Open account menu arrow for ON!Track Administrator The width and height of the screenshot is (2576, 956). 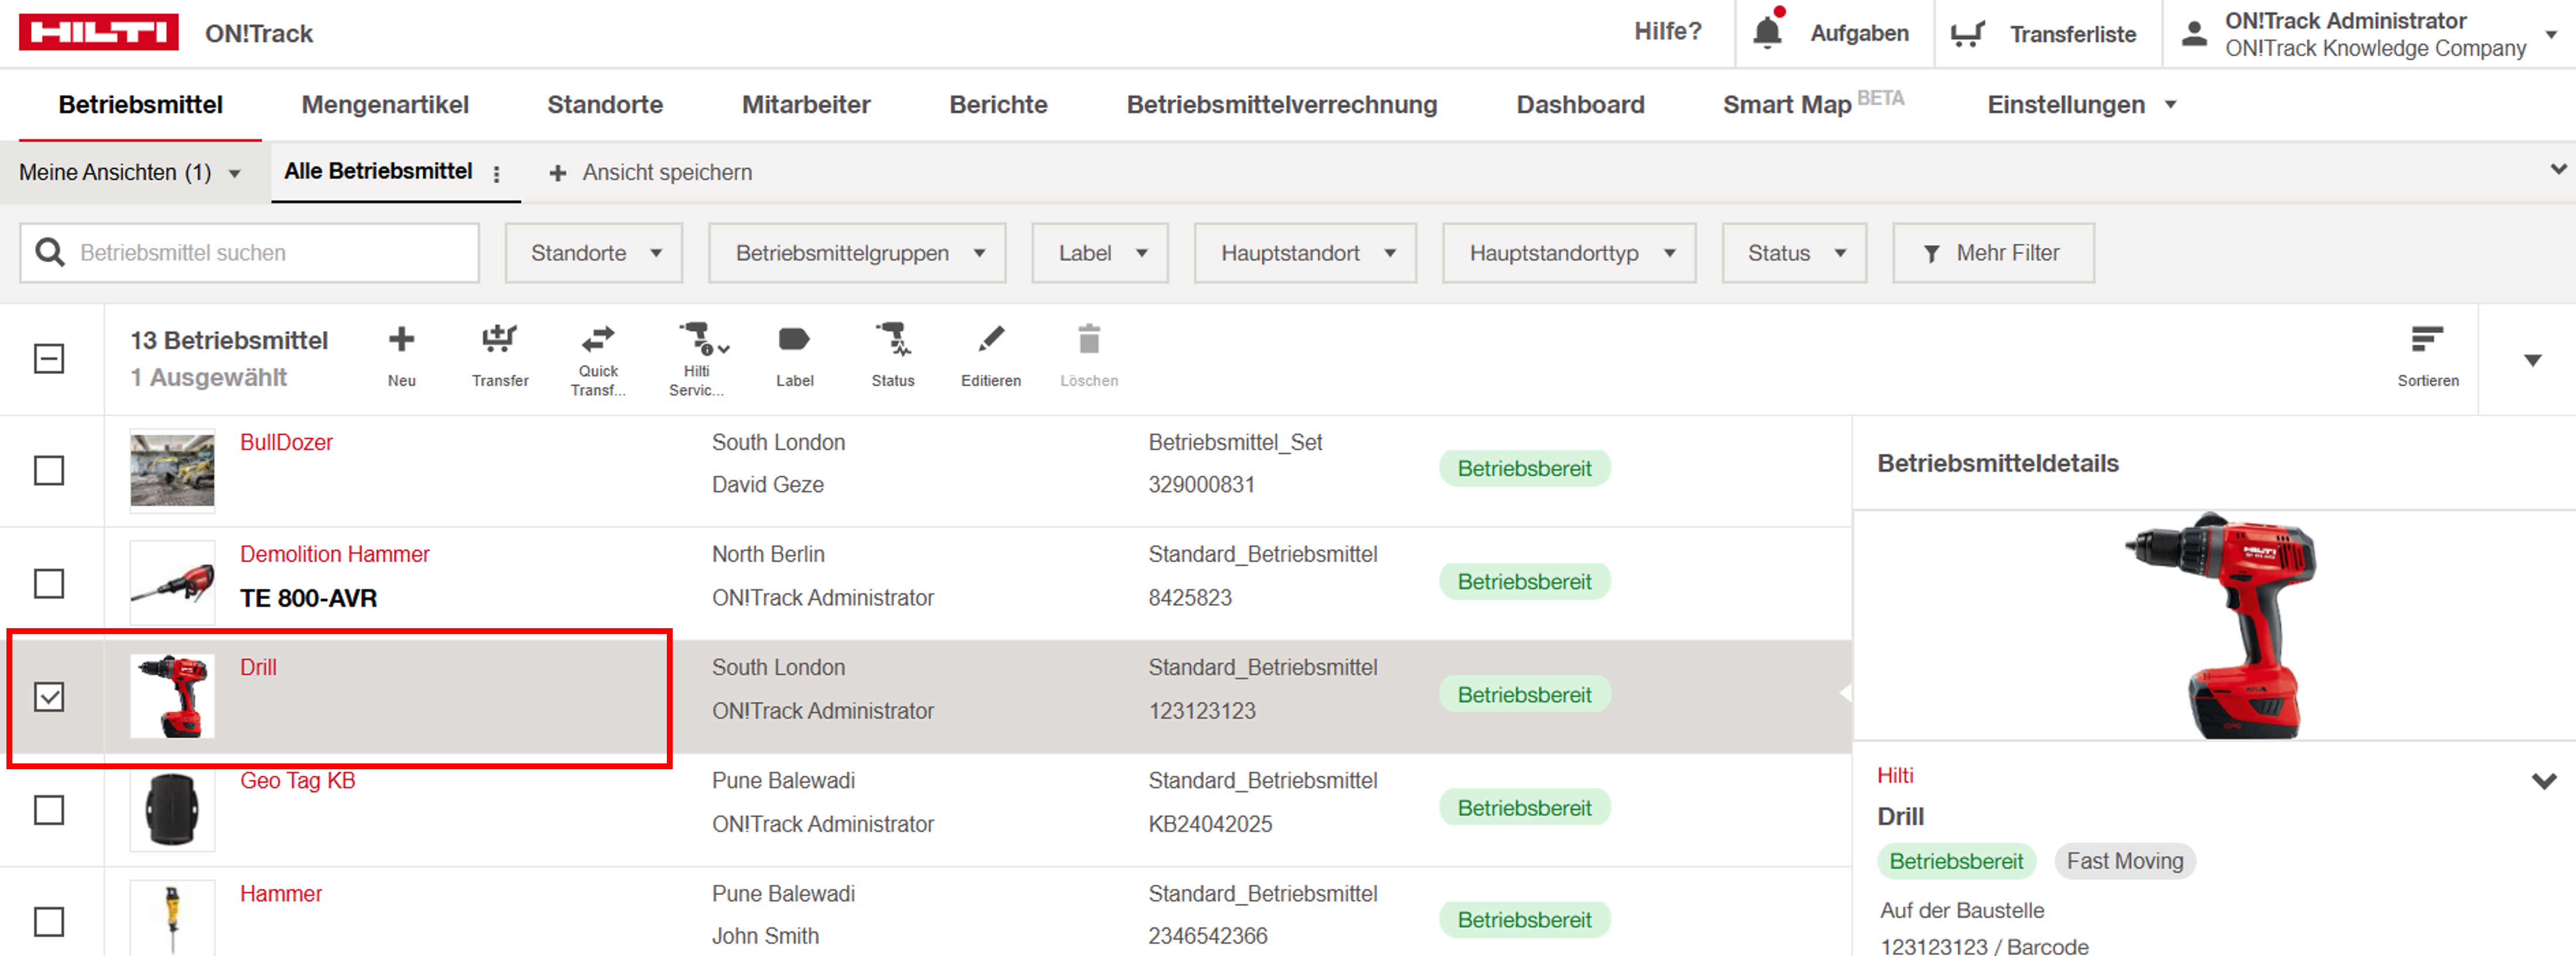click(x=2551, y=34)
